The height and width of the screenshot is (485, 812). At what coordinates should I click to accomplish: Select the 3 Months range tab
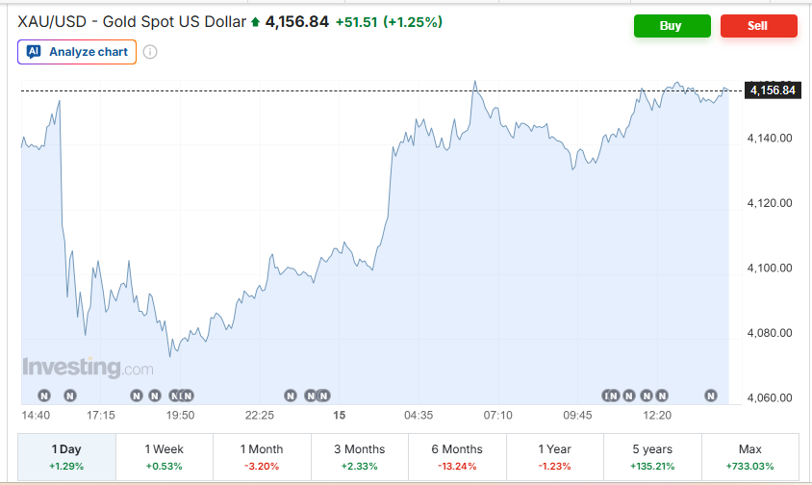[x=360, y=457]
